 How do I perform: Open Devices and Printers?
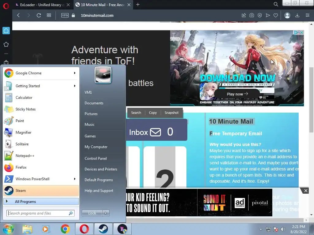tap(101, 169)
